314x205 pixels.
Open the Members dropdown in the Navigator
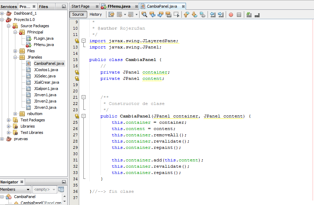pos(15,189)
